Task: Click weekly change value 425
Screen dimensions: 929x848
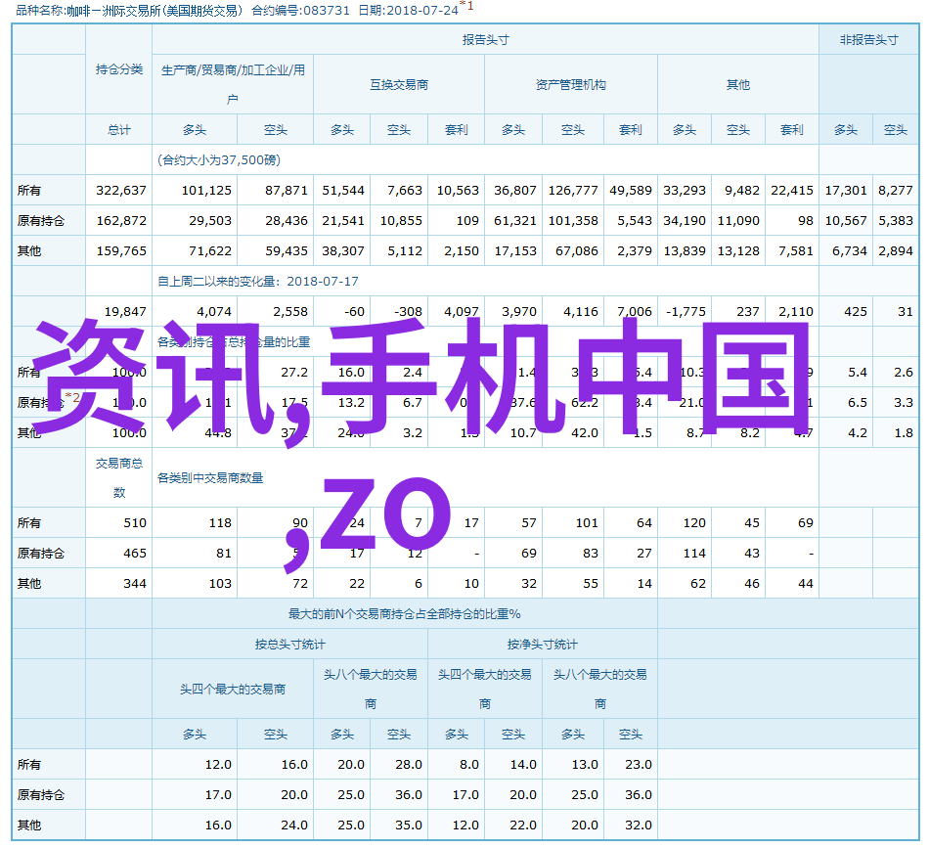Action: click(856, 311)
